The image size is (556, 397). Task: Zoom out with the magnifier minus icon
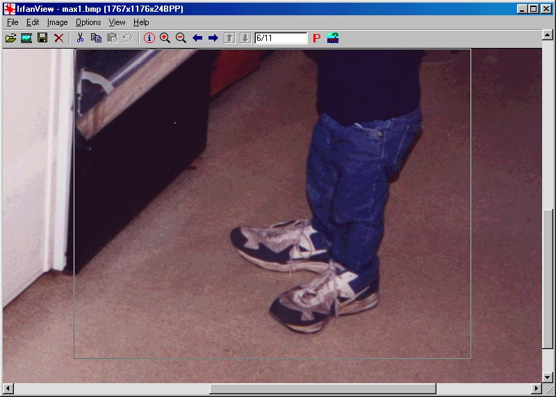click(181, 38)
